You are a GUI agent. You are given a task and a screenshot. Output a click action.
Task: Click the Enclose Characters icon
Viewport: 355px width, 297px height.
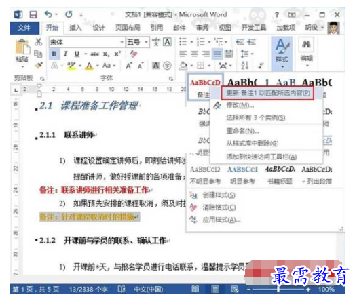pyautogui.click(x=167, y=66)
